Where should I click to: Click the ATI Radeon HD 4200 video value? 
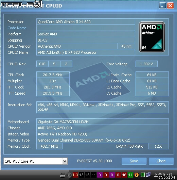103,134
